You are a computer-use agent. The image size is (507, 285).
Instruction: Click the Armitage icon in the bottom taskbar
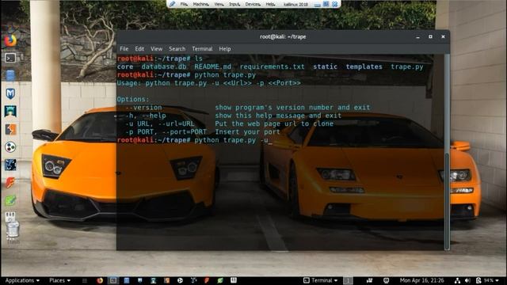coord(153,280)
